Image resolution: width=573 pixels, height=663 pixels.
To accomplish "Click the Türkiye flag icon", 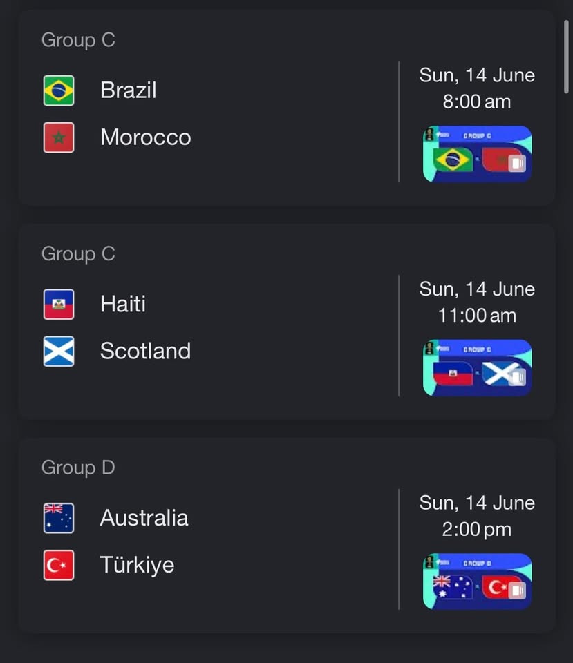I will (59, 566).
